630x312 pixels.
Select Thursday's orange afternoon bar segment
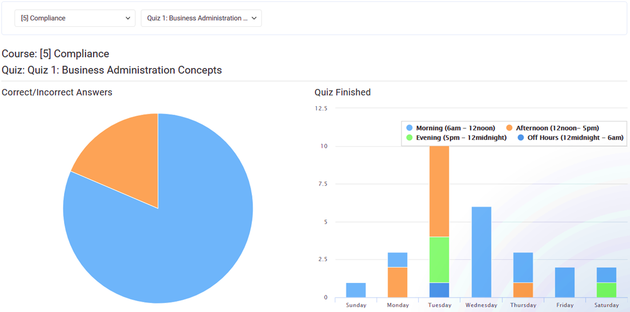click(523, 290)
